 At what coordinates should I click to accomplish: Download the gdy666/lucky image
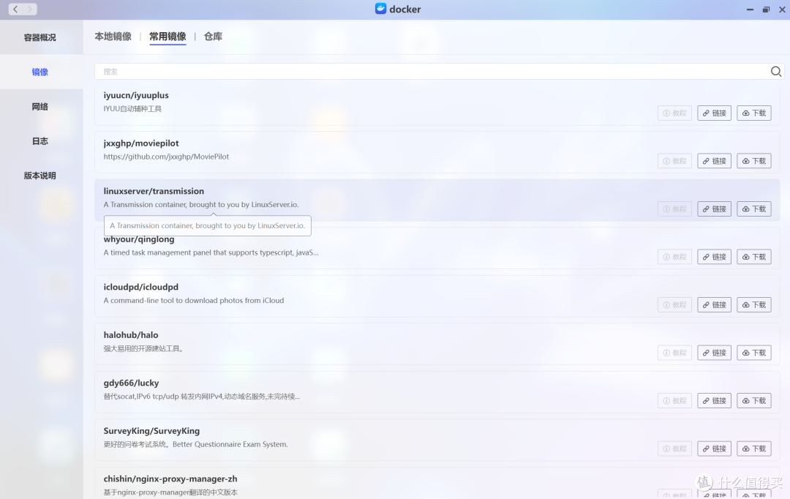754,400
